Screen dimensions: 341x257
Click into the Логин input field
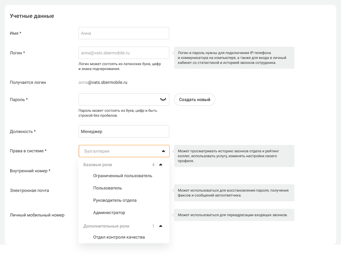(124, 53)
